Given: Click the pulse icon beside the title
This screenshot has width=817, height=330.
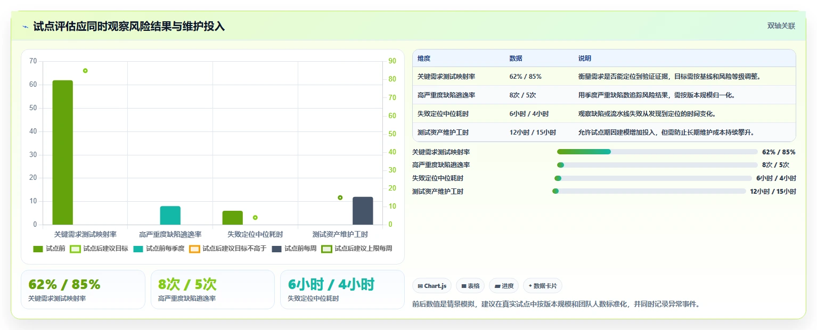Looking at the screenshot, I should 25,26.
